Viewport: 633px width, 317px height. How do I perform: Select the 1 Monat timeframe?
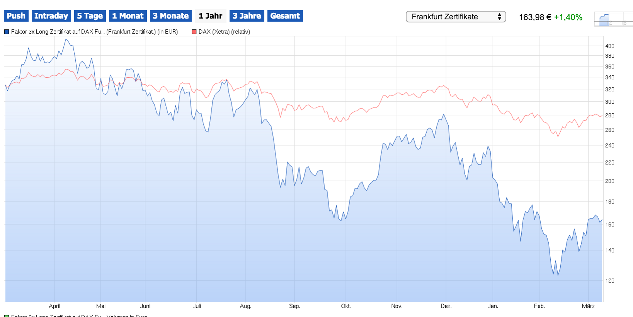point(128,16)
